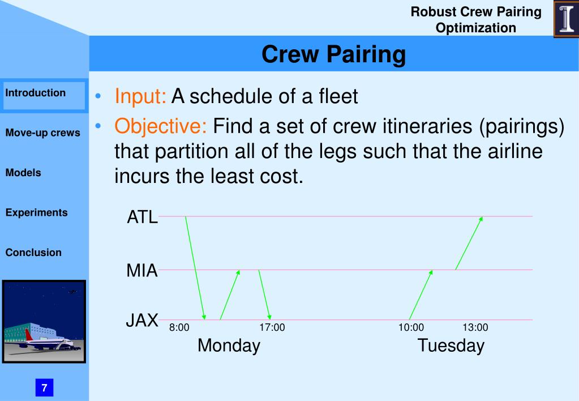Screen dimensions: 579x401
Task: Click the slide number 7 box
Action: tap(44, 387)
